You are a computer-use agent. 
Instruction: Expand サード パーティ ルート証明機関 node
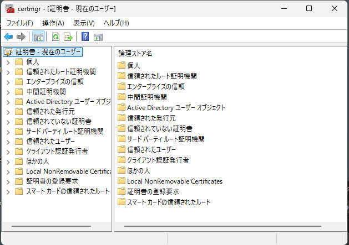point(8,132)
